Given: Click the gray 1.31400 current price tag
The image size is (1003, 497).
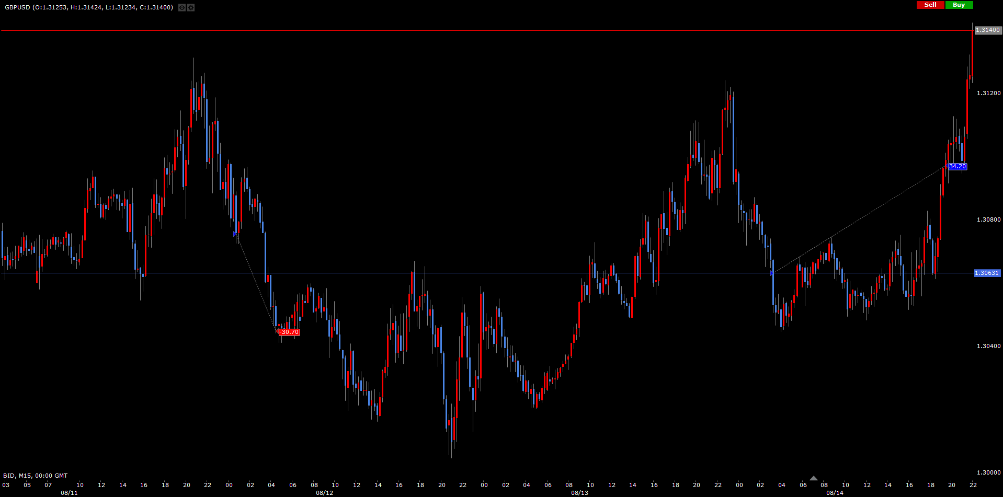Looking at the screenshot, I should [988, 30].
